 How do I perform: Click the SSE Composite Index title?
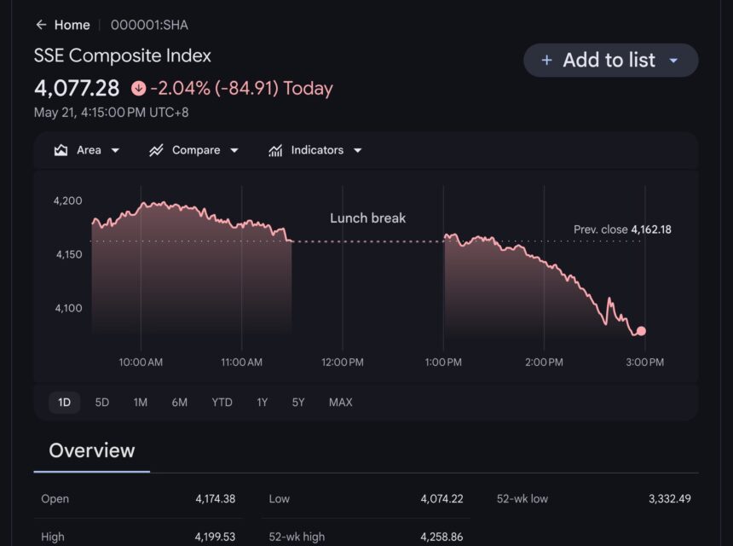pyautogui.click(x=123, y=55)
